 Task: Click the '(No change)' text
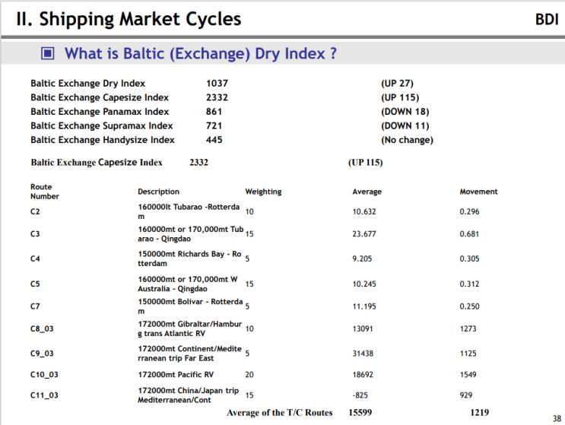tap(407, 140)
